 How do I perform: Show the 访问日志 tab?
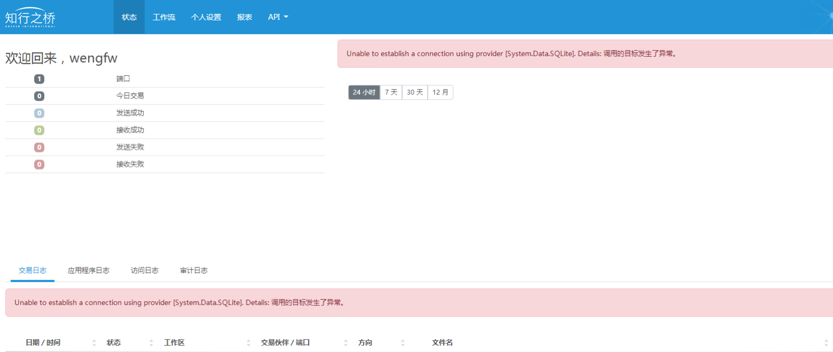pyautogui.click(x=145, y=271)
